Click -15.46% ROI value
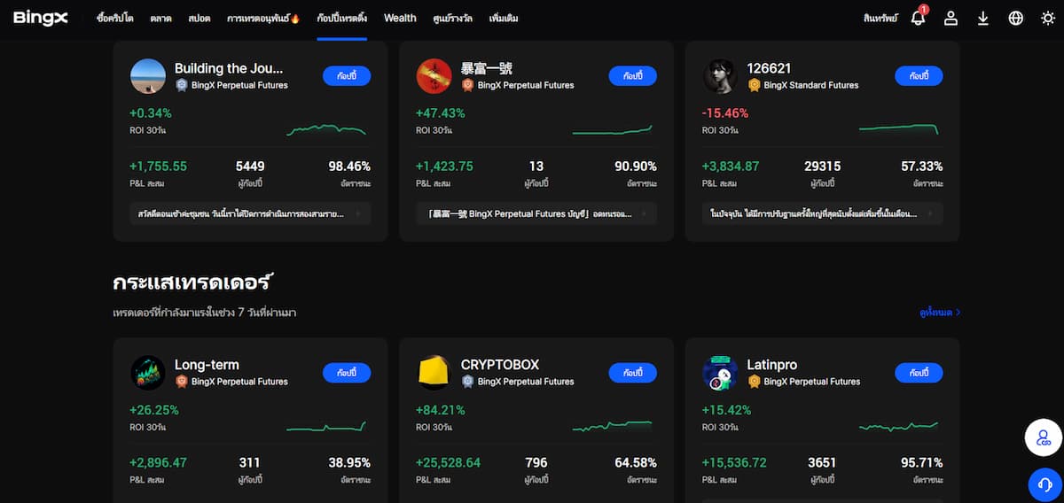The width and height of the screenshot is (1064, 503). 725,113
